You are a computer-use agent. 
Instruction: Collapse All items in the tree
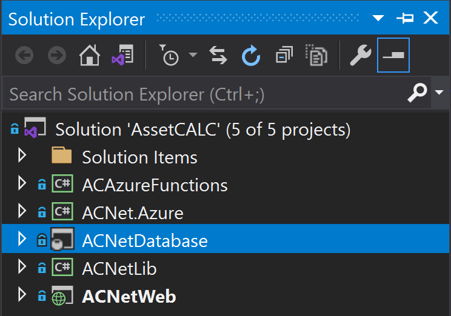point(284,54)
